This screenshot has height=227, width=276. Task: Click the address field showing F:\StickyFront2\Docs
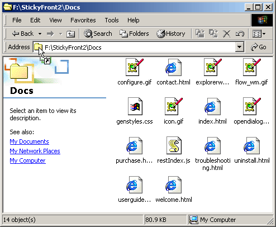pos(134,48)
